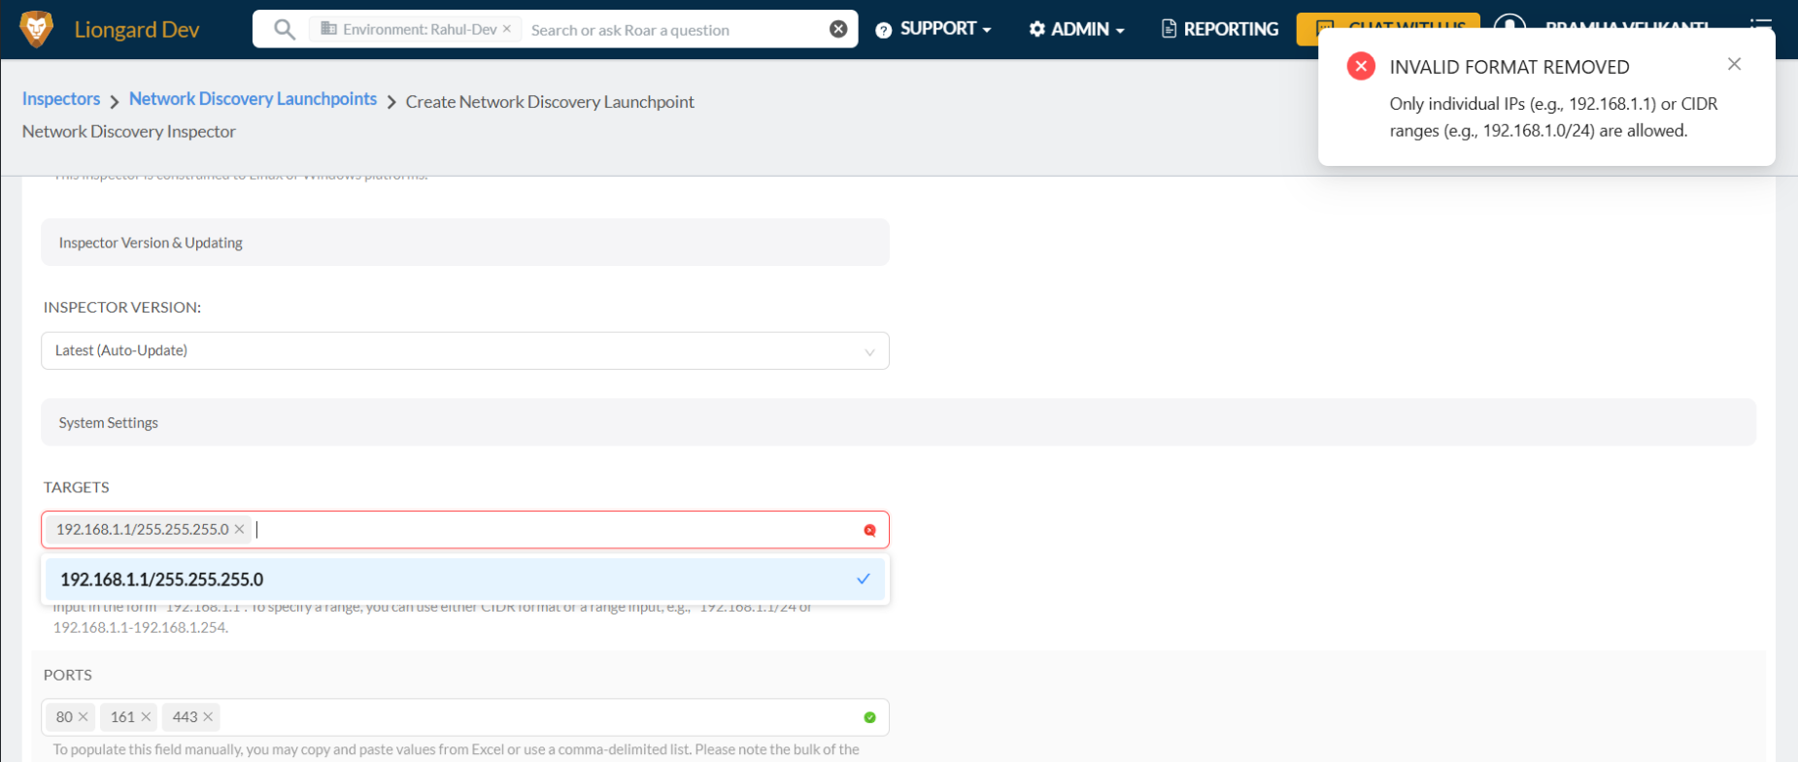Expand the Inspector Version dropdown
This screenshot has width=1798, height=762.
[465, 350]
